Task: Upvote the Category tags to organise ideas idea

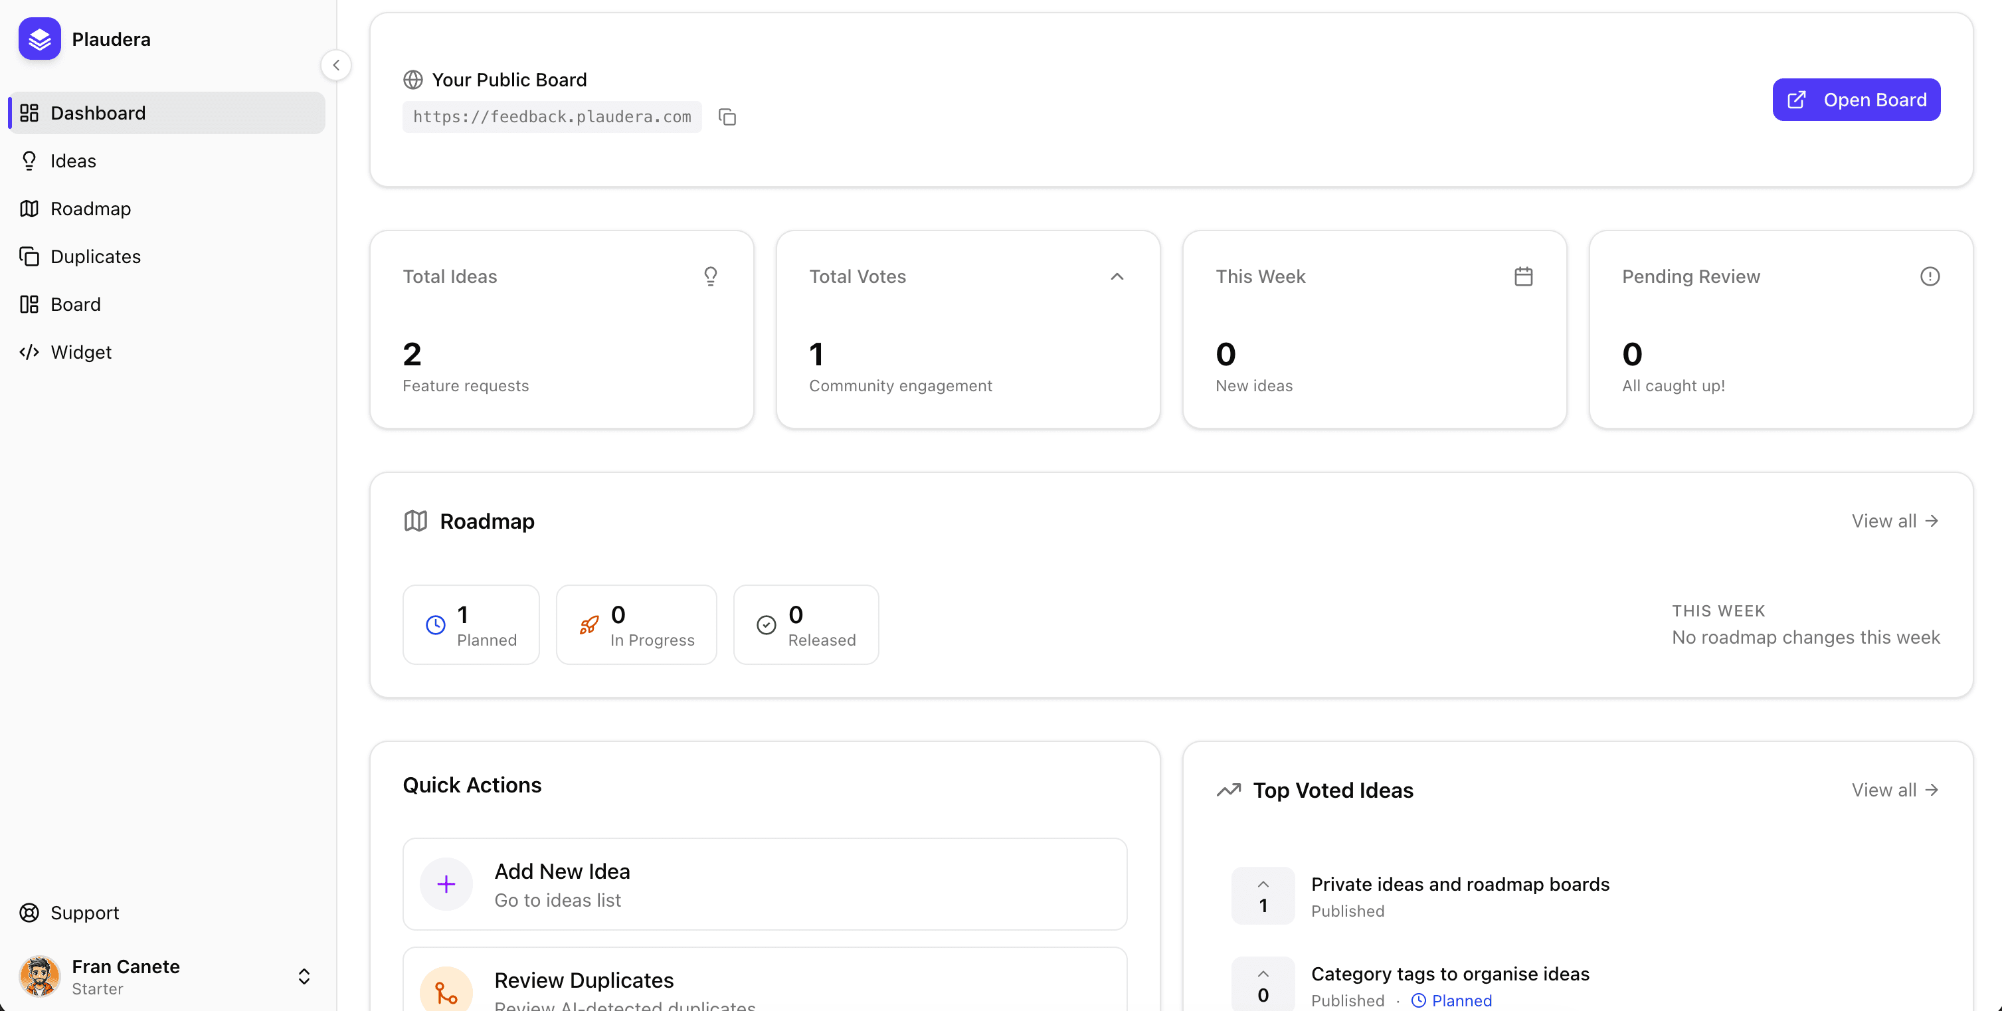Action: 1261,974
